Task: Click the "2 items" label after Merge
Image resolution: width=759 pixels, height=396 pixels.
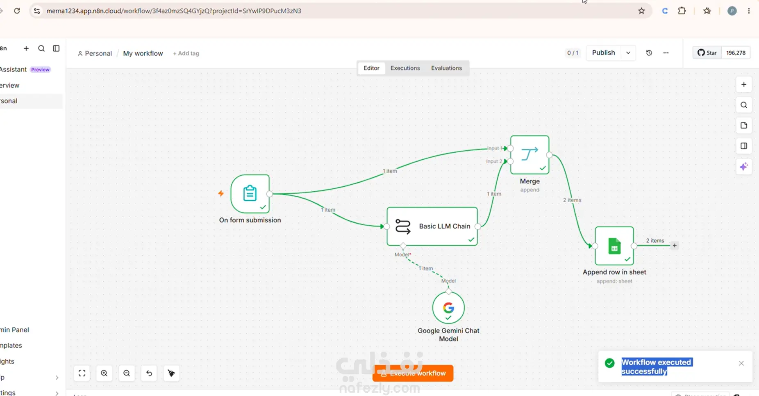Action: [572, 200]
